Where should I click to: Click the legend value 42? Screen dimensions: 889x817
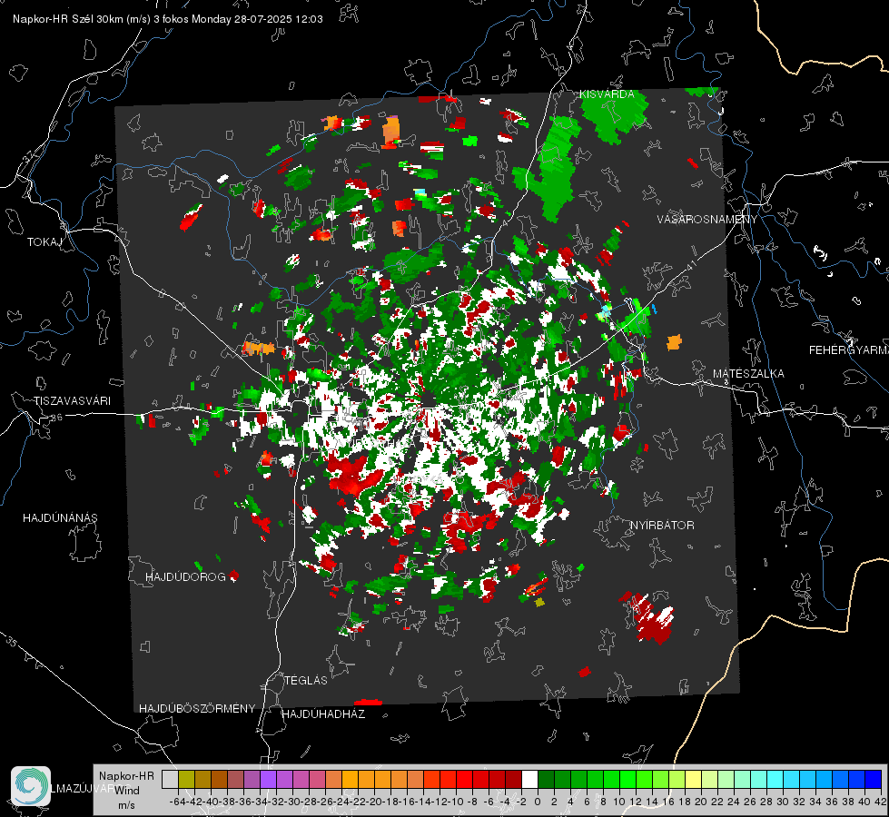[879, 802]
